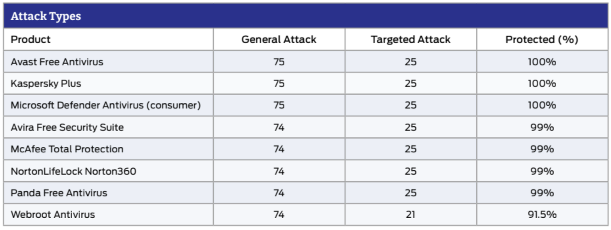Click Panda Free Antivirus general attack 74
The image size is (611, 230).
point(279,193)
